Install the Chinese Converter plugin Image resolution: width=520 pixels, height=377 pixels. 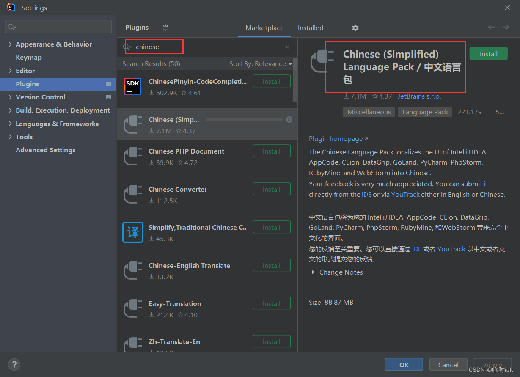click(x=272, y=189)
